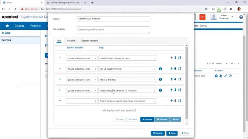Go to next page of plan list
The height and width of the screenshot is (139, 248).
(x=238, y=63)
